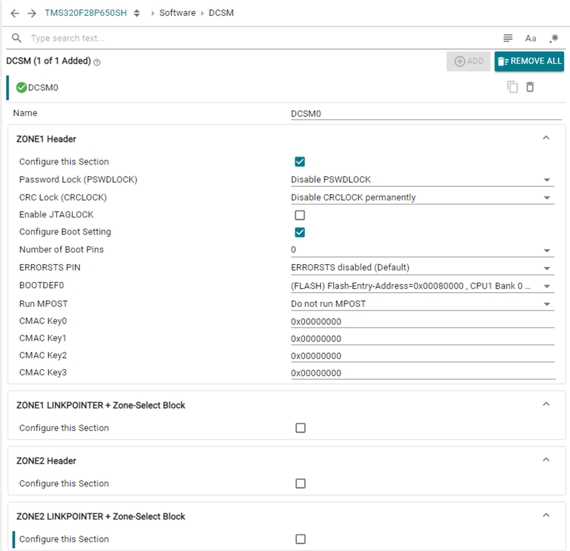Viewport: 570px width, 551px height.
Task: Click the 'CRC Lock (CRCLOCK)' label
Action: [63, 197]
